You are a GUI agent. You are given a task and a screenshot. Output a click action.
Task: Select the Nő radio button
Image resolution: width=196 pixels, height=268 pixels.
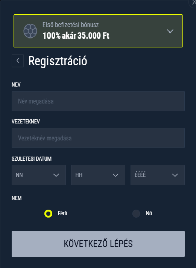point(136,213)
